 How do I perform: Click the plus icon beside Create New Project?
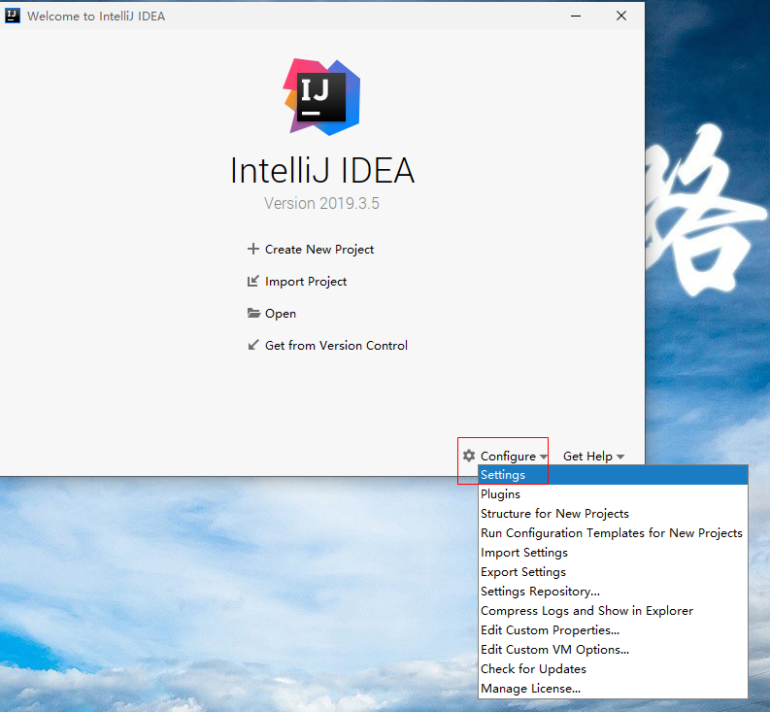[252, 249]
